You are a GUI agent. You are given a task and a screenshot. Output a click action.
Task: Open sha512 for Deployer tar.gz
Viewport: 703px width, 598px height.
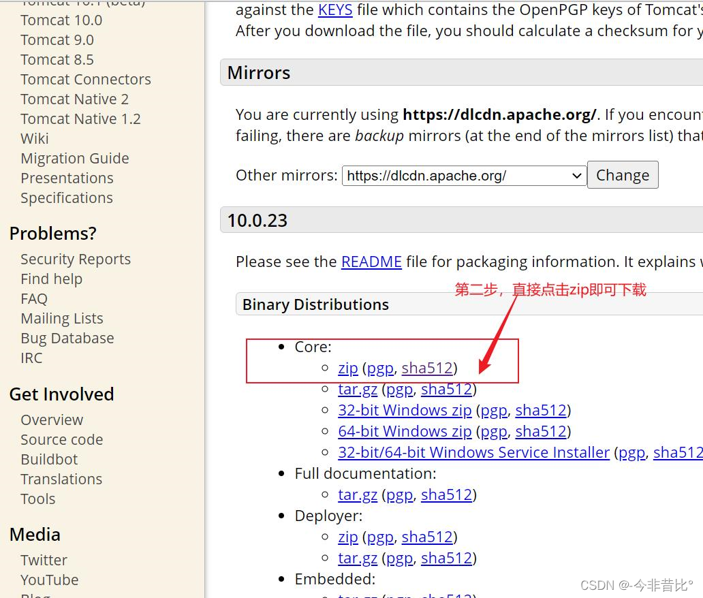click(x=447, y=558)
